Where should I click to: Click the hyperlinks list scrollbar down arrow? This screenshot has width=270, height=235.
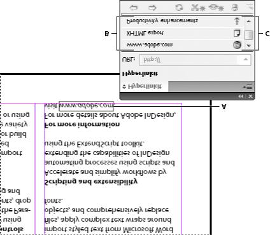[x=249, y=45]
